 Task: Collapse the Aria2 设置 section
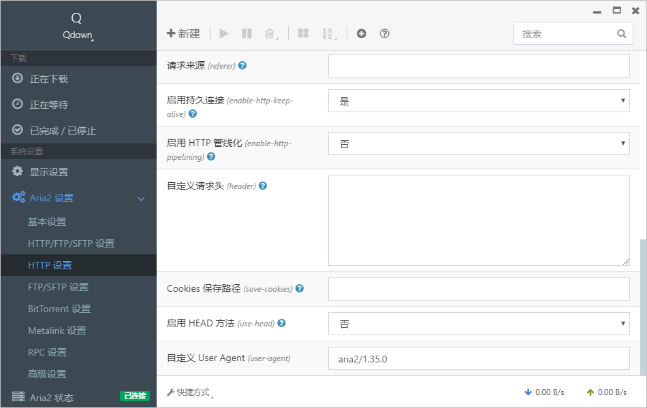(78, 198)
